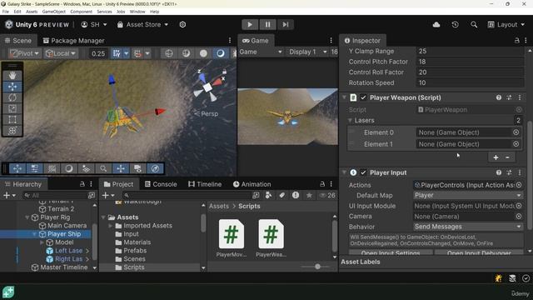The height and width of the screenshot is (300, 533).
Task: Expand the Model hierarchy node
Action: click(x=42, y=242)
